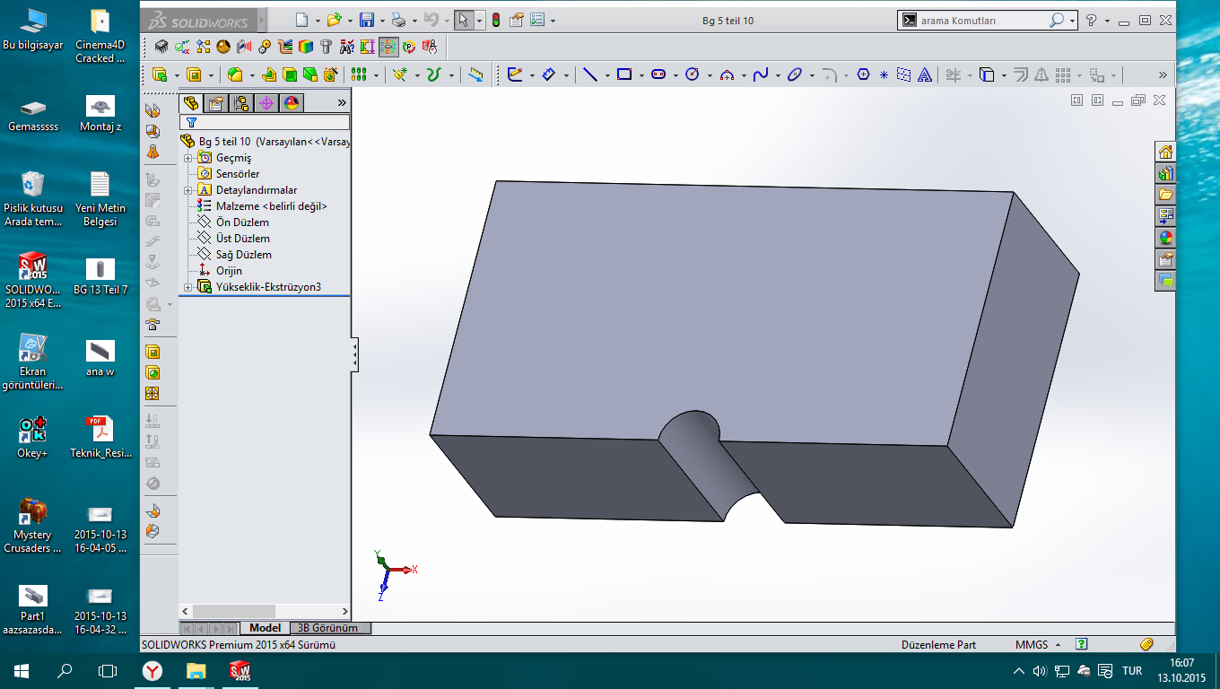Expand the Yükseklik-Ekstrüzyon3 feature node
The image size is (1220, 689).
click(x=188, y=287)
